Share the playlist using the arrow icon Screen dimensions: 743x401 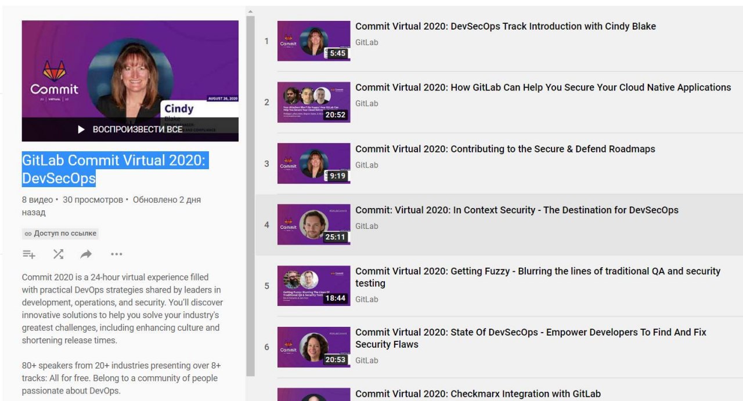click(86, 254)
